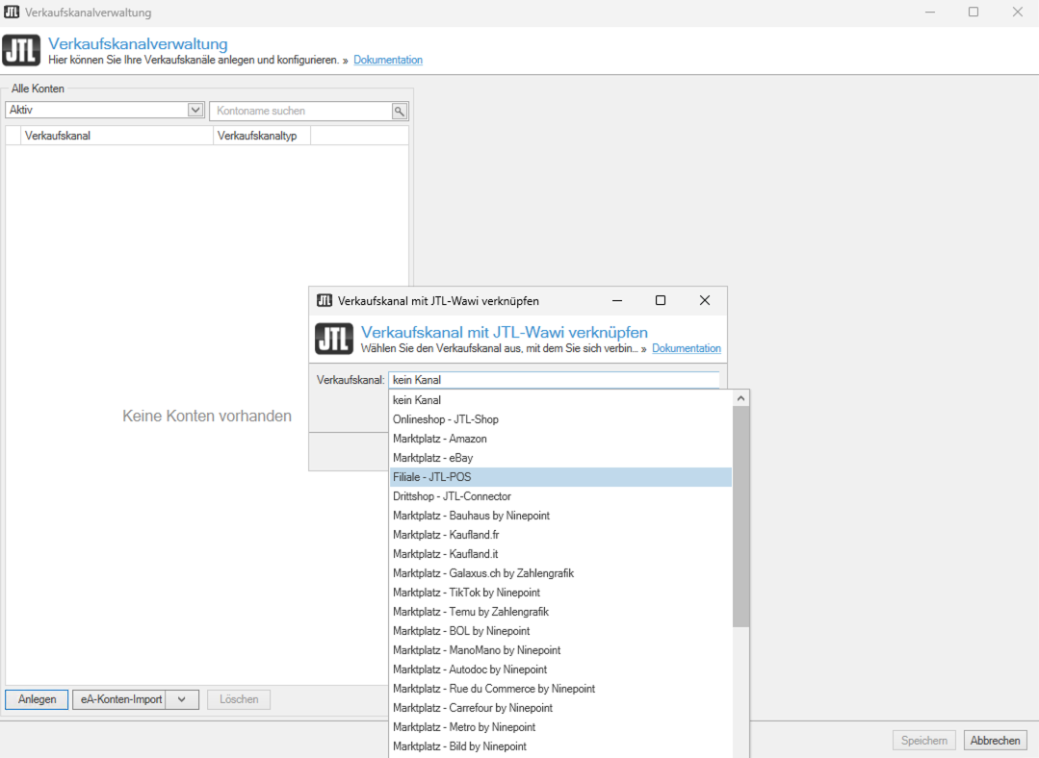Open the Aktiv filter dropdown
This screenshot has width=1039, height=758.
pyautogui.click(x=195, y=111)
